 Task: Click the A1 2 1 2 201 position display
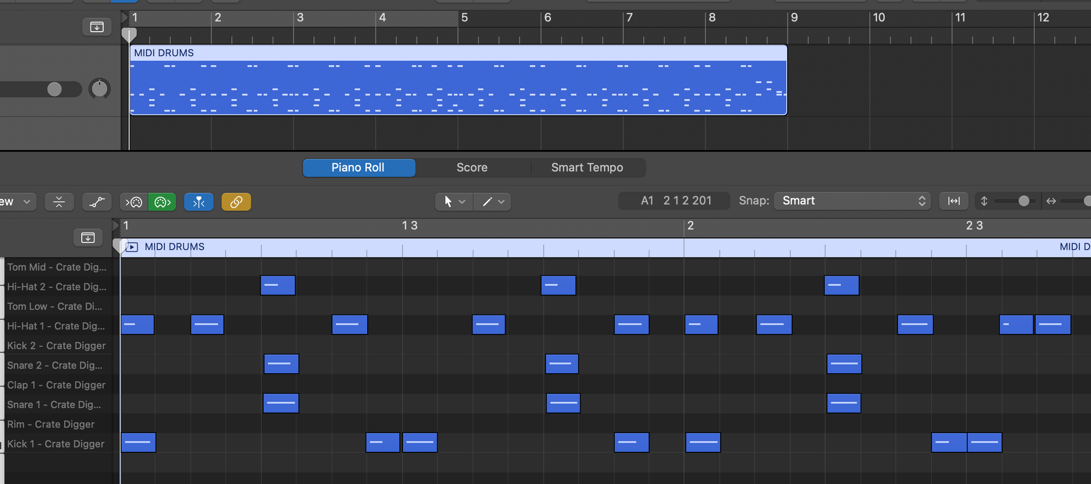click(674, 200)
